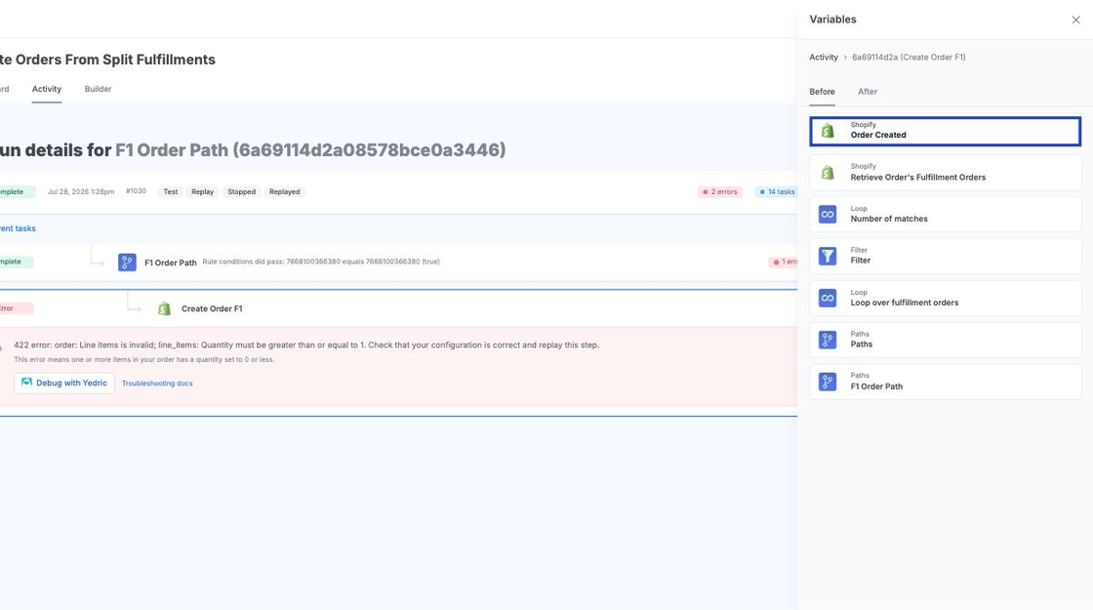Viewport: 1093px width, 610px height.
Task: Click the loop icon for Loop over fulfillment orders
Action: (828, 298)
